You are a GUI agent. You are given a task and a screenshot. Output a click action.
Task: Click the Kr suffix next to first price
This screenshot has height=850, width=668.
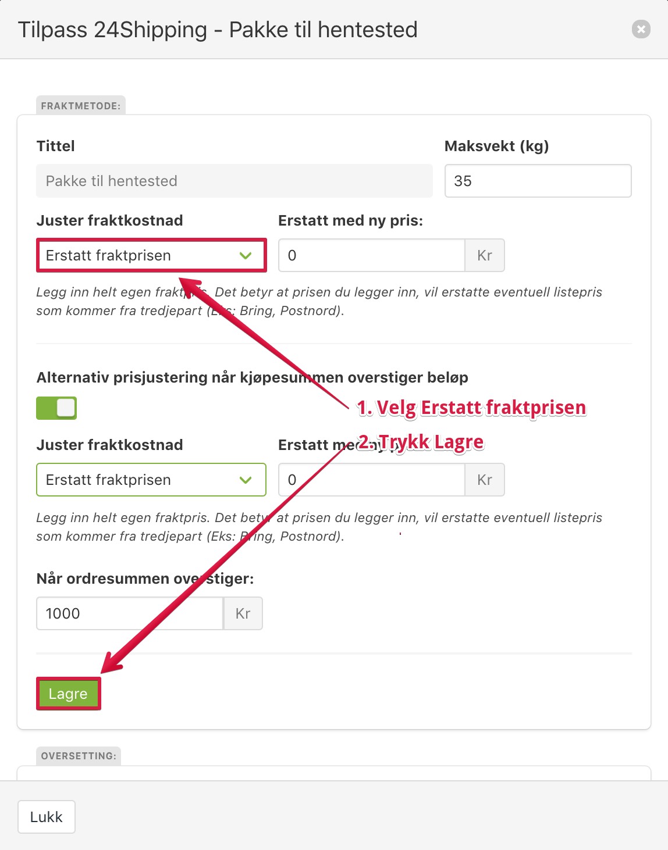click(x=485, y=255)
